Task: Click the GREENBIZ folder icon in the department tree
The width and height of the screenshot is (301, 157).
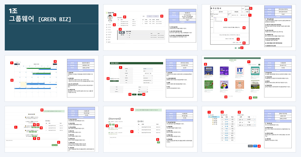Action: click(x=211, y=117)
